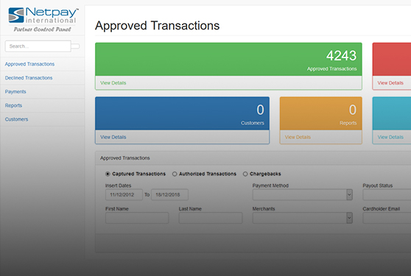Select Chargebacks radio button
The image size is (411, 276).
pyautogui.click(x=245, y=174)
